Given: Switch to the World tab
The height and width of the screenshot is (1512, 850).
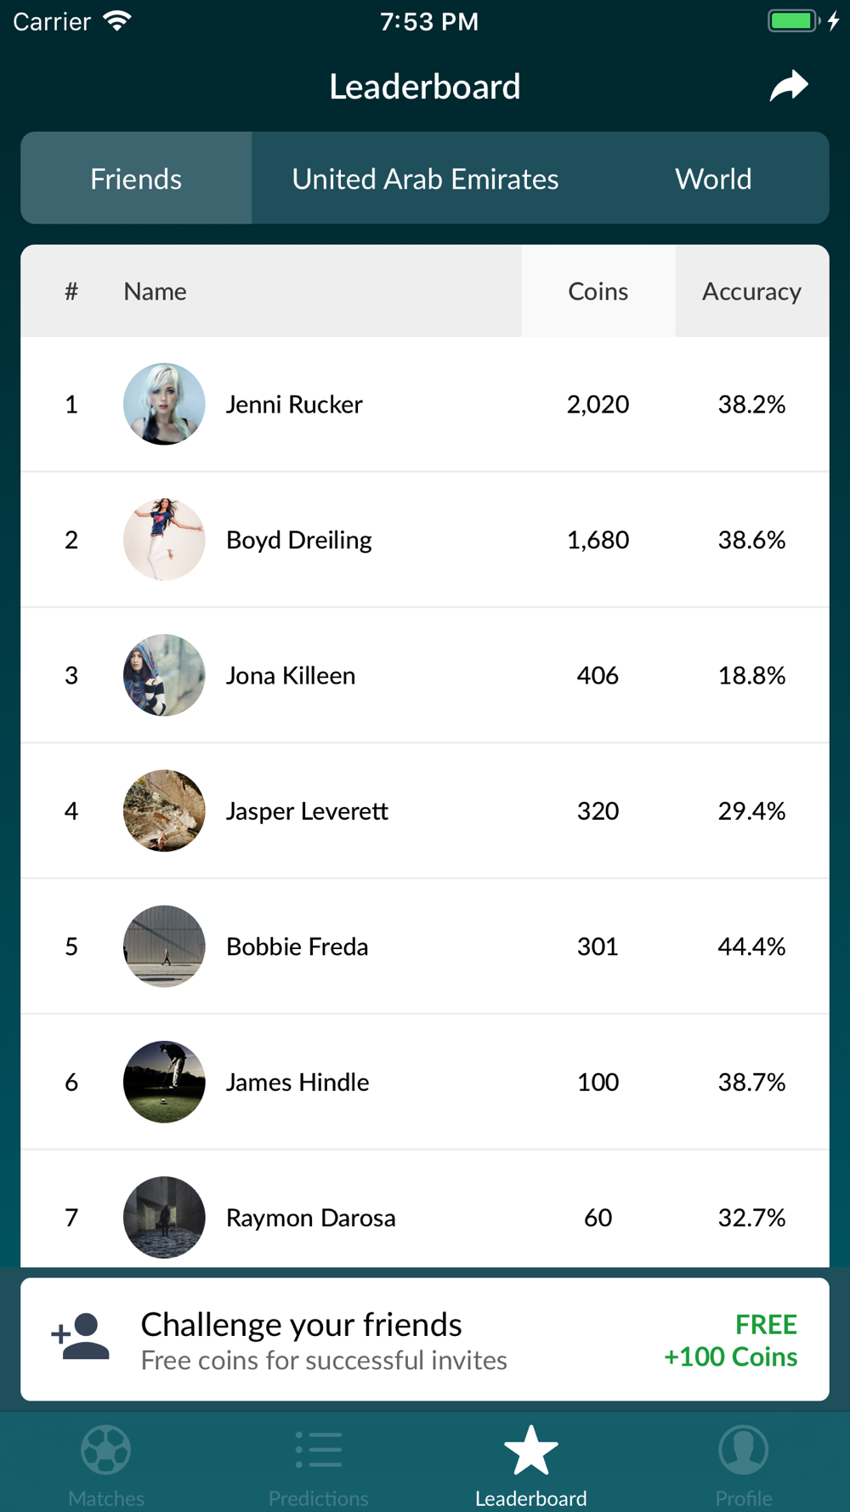Looking at the screenshot, I should click(713, 178).
